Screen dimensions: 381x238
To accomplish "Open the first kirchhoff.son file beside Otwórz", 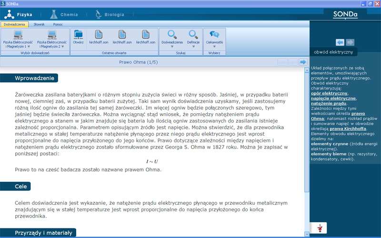I will (x=99, y=37).
